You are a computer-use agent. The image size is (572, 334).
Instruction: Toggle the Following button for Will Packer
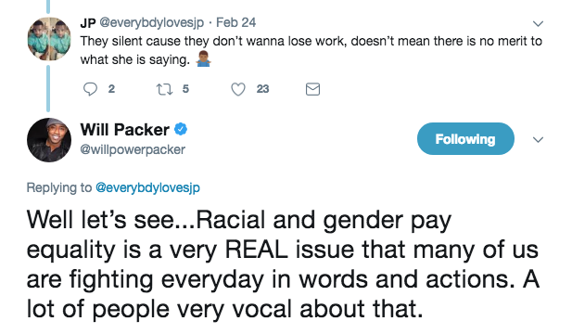465,139
